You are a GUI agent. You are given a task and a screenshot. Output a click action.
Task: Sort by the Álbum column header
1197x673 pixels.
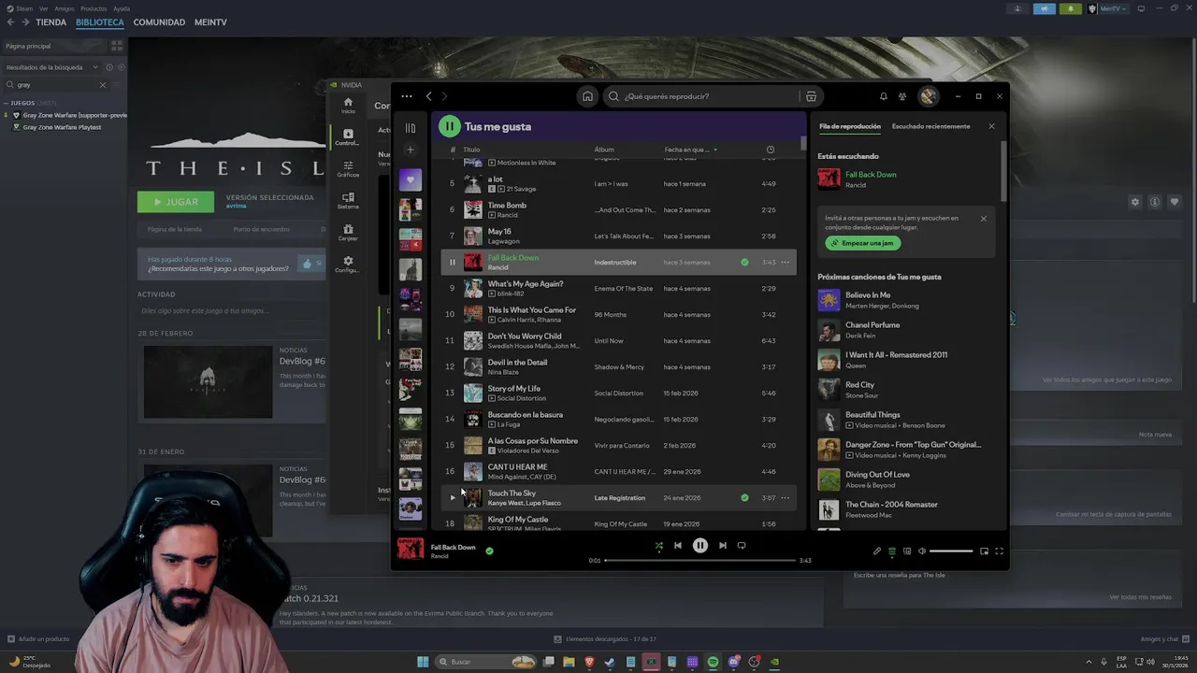tap(604, 150)
